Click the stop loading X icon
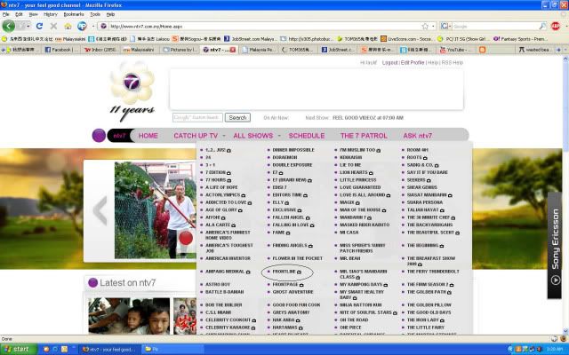Image resolution: width=569 pixels, height=355 pixels. (x=53, y=26)
